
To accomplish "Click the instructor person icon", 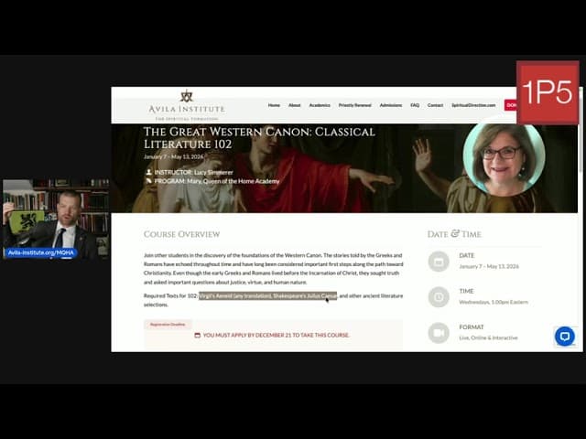I will [x=148, y=172].
